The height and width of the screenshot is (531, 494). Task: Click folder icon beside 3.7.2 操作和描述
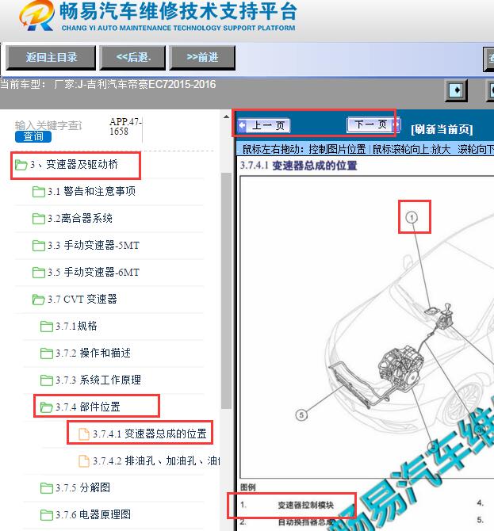pyautogui.click(x=47, y=353)
